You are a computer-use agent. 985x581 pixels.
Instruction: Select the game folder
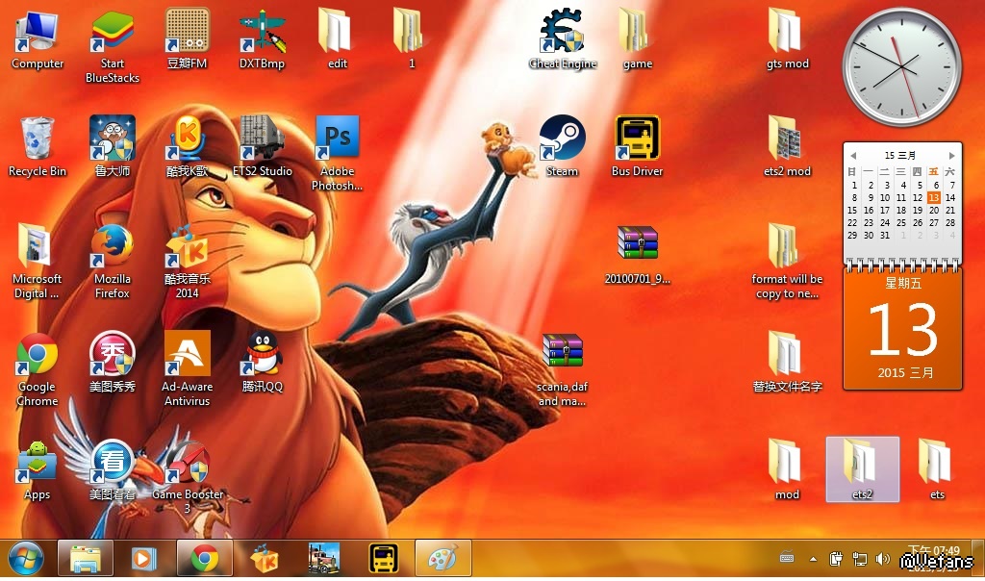pos(637,38)
